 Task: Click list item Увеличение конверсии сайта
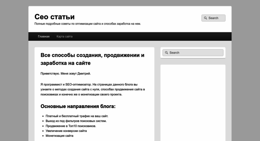[66, 131]
